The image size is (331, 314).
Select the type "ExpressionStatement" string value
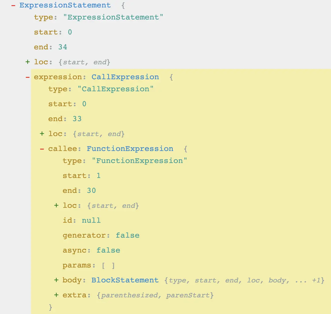[113, 17]
